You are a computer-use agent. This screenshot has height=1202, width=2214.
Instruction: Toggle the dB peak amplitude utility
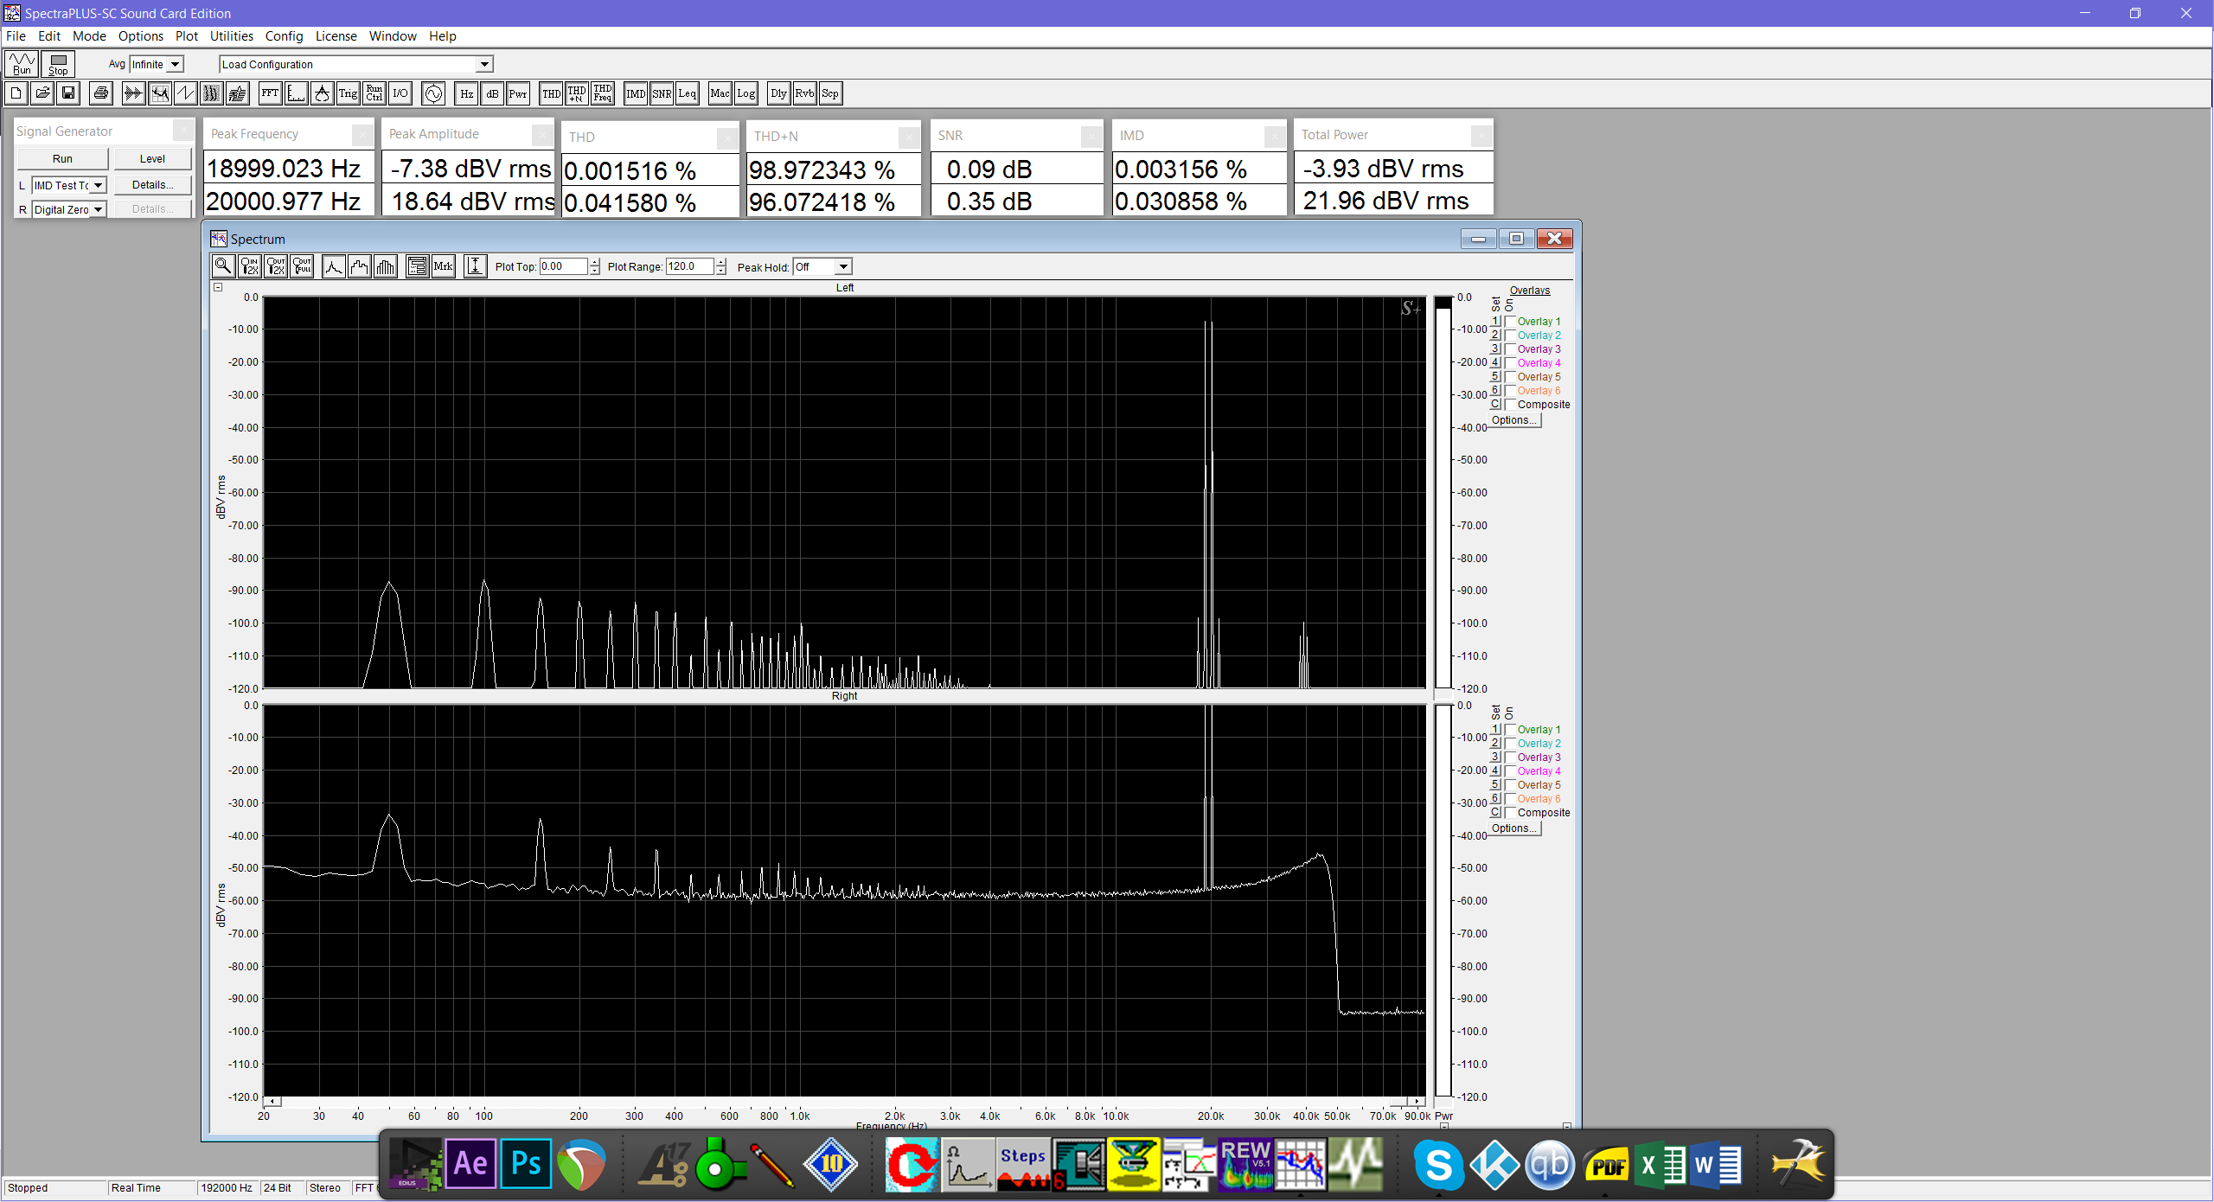click(x=492, y=93)
